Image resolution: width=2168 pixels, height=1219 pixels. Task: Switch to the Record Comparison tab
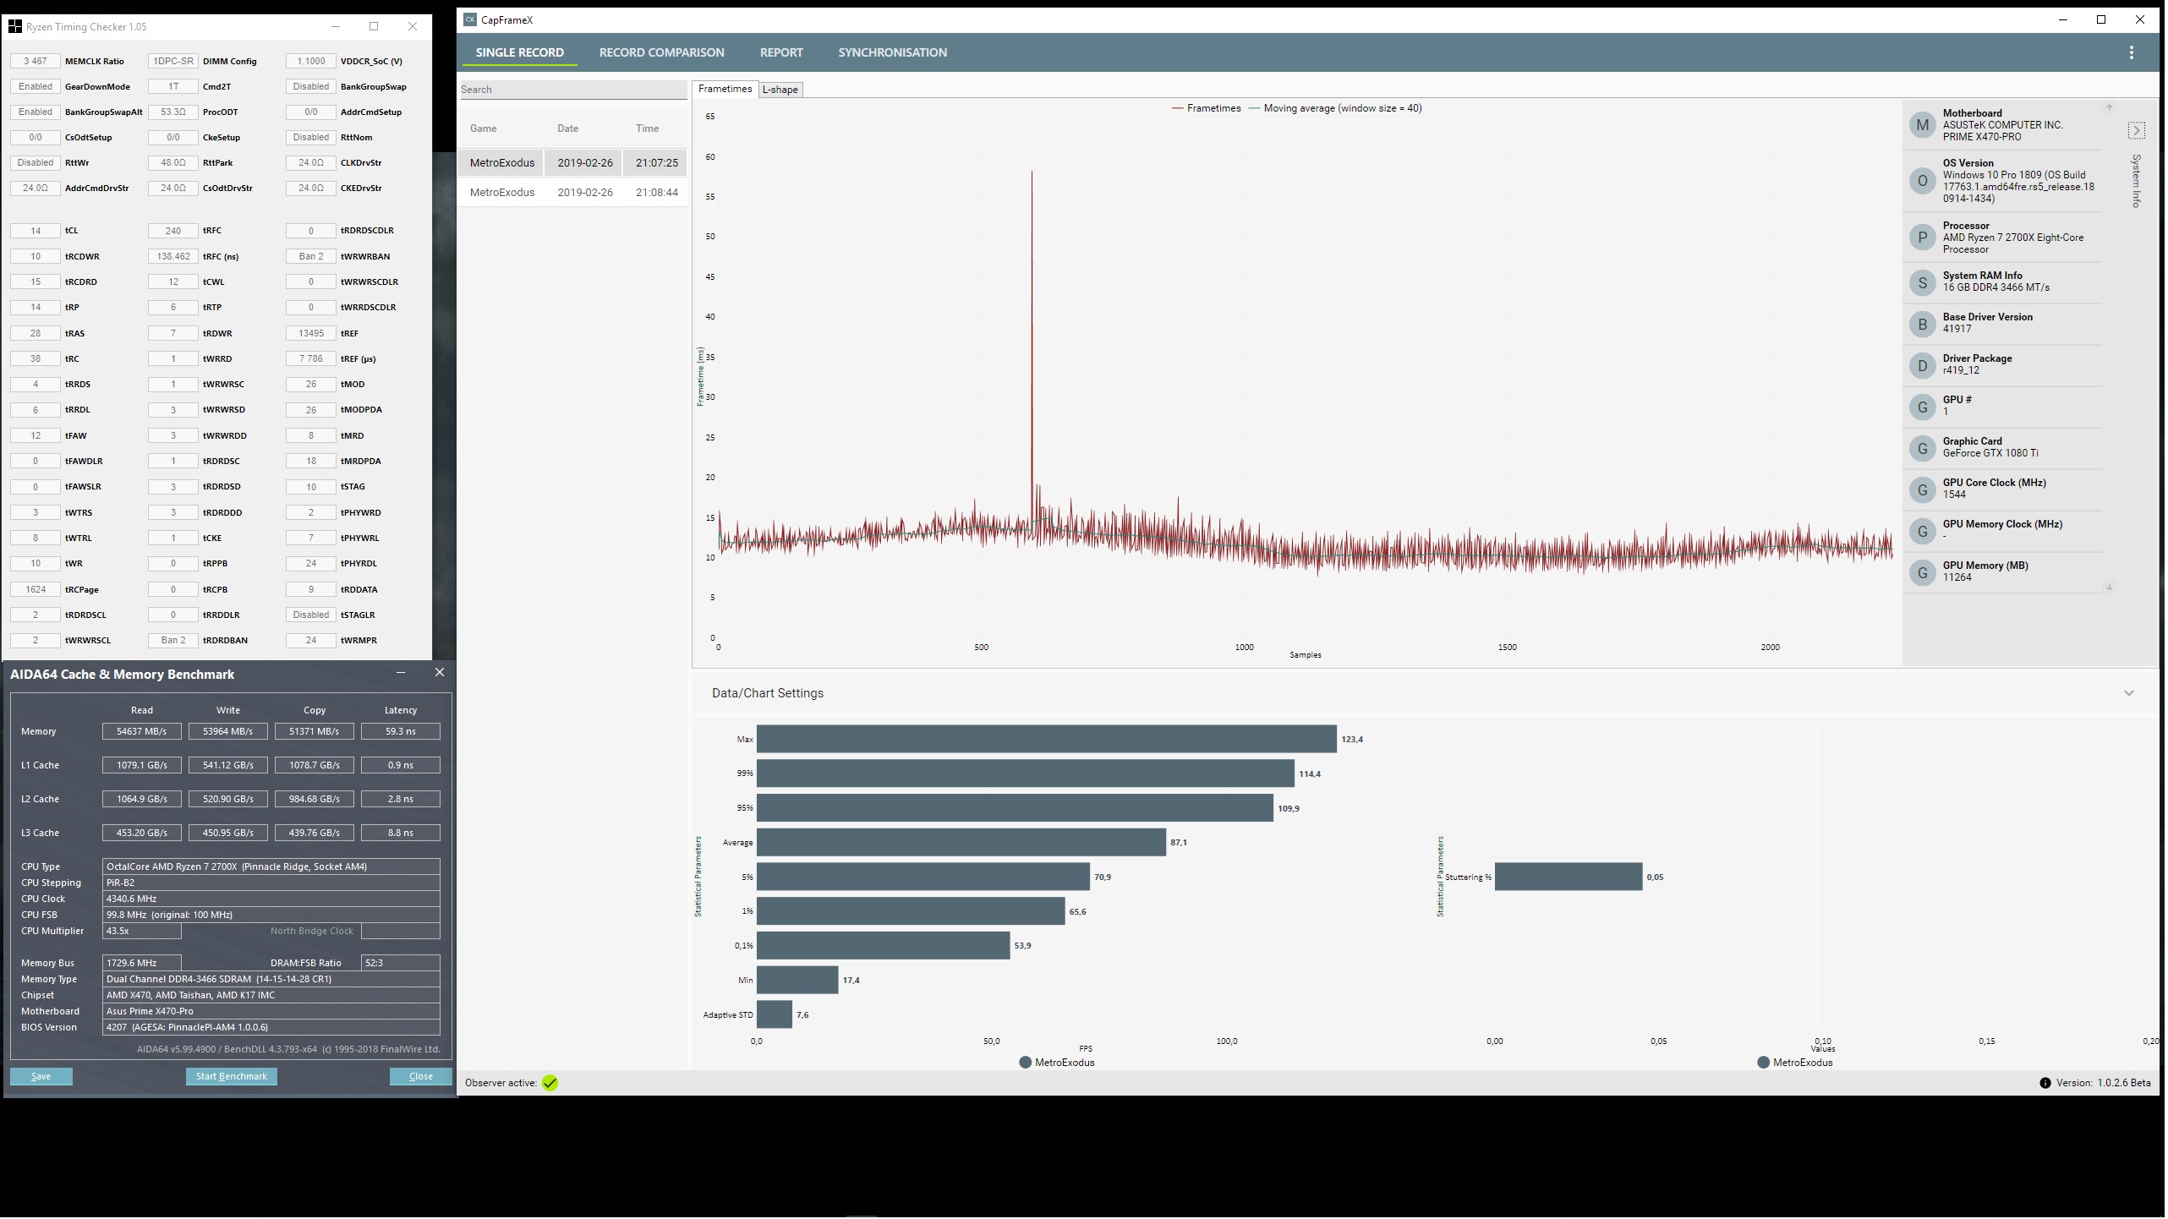pyautogui.click(x=663, y=52)
